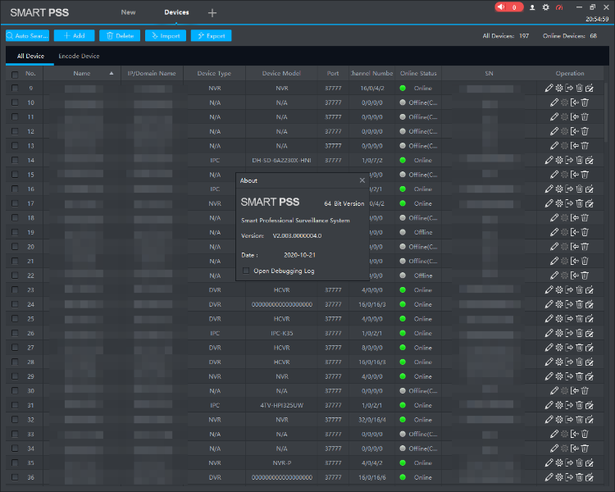
Task: Select the NVR-P model cell in row 35
Action: [x=281, y=463]
